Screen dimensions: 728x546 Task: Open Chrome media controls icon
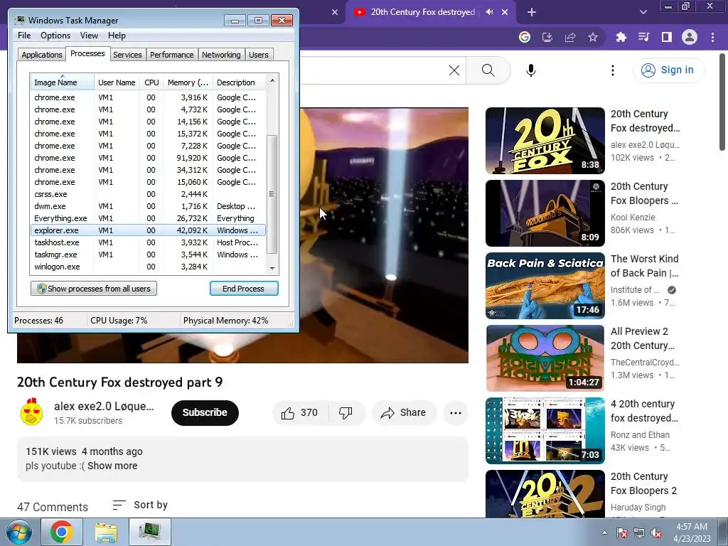644,37
